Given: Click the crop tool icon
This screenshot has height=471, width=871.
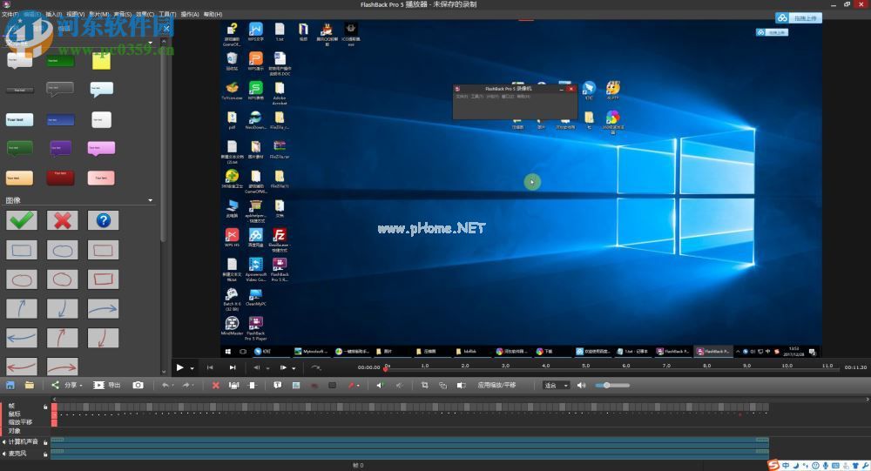Looking at the screenshot, I should [x=424, y=385].
